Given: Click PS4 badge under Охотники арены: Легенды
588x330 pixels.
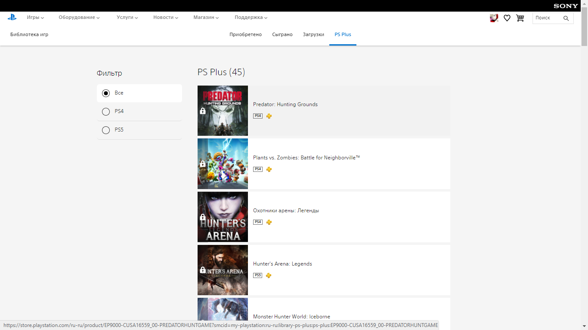Looking at the screenshot, I should (258, 222).
